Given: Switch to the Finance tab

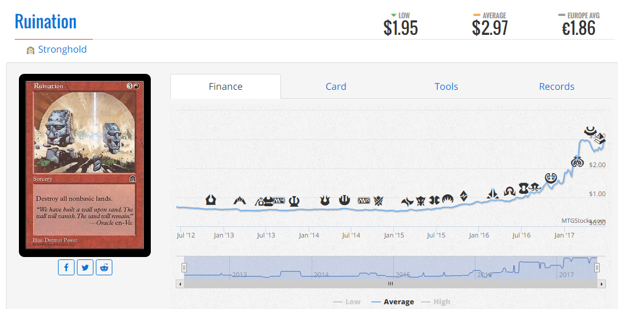Looking at the screenshot, I should 225,87.
